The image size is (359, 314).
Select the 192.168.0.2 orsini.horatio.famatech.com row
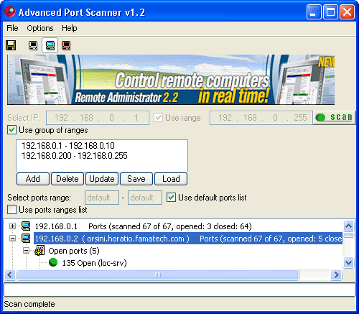188,239
